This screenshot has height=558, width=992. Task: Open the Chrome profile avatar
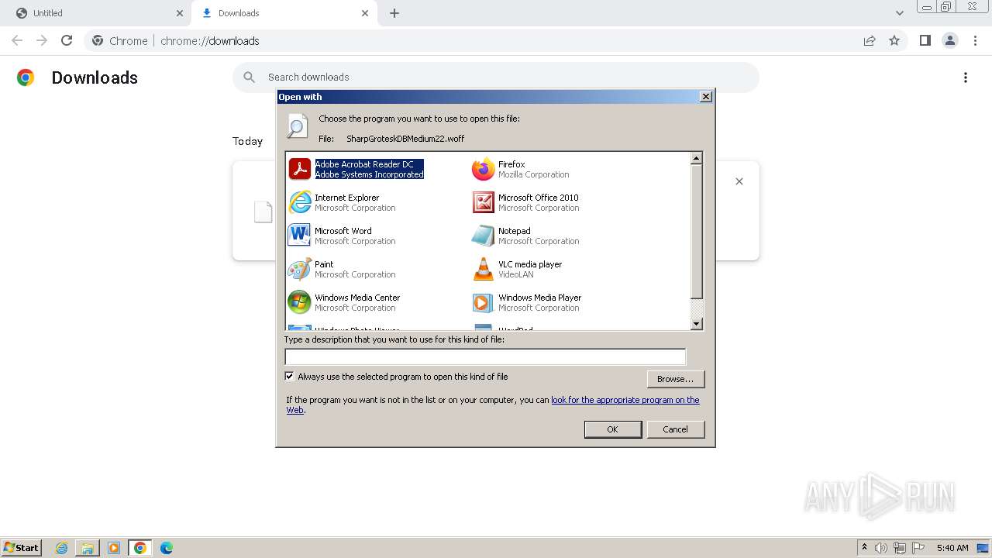coord(950,40)
